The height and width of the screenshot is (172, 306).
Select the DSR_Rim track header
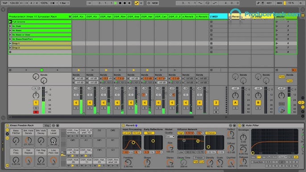coord(120,17)
